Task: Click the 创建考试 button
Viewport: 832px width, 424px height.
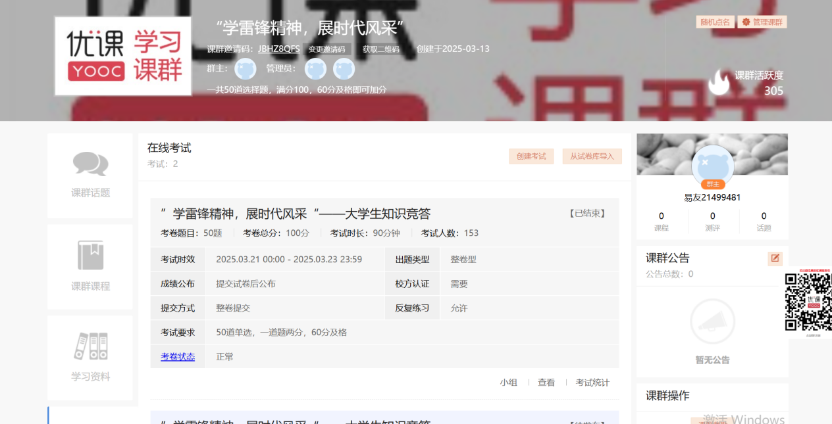Action: pos(531,156)
